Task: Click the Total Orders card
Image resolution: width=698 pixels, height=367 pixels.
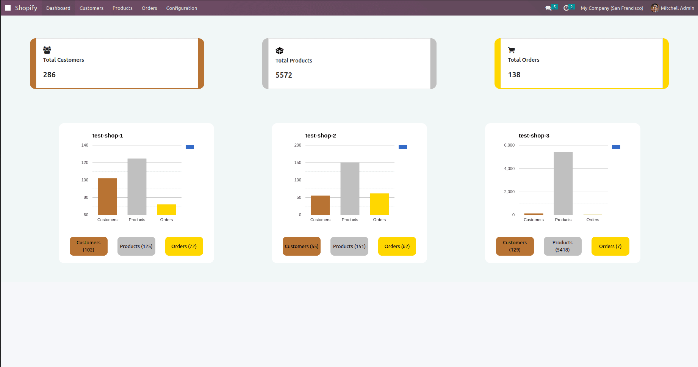Action: click(582, 64)
